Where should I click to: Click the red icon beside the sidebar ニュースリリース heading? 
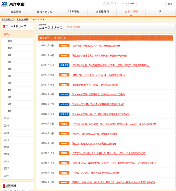(4, 26)
